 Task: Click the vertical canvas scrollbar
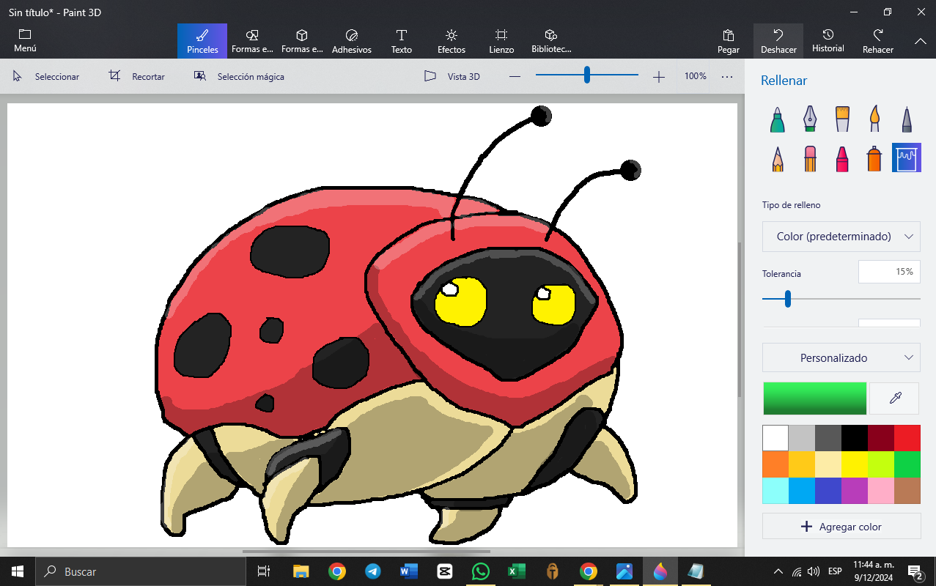(739, 319)
